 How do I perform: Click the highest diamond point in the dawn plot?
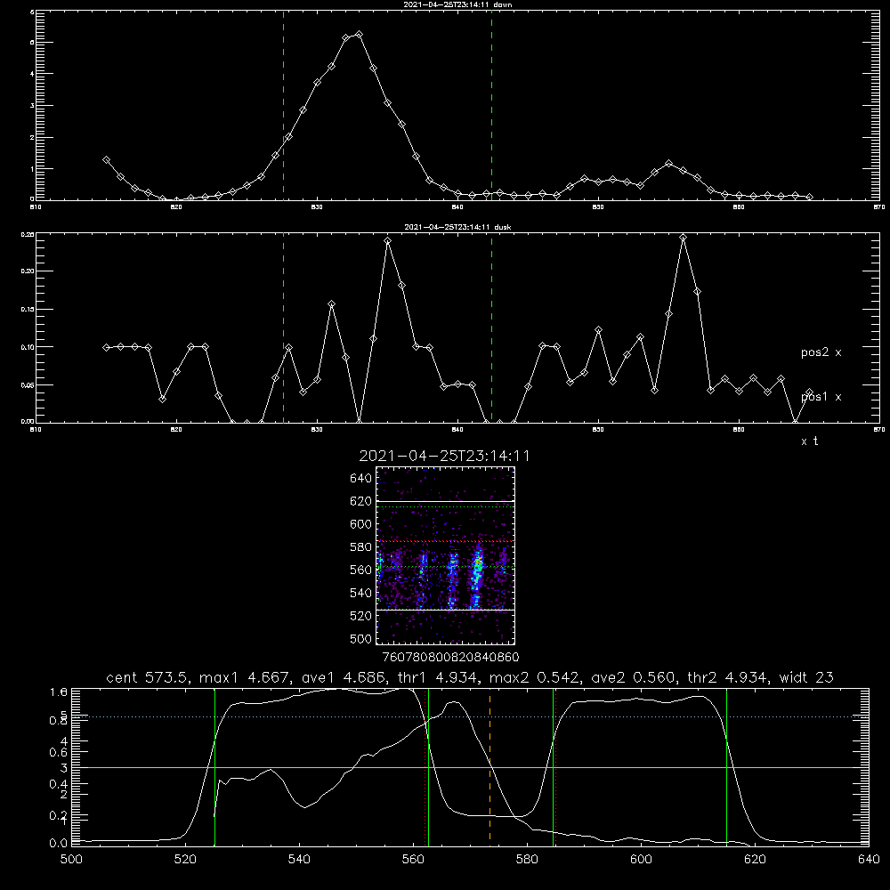click(359, 35)
